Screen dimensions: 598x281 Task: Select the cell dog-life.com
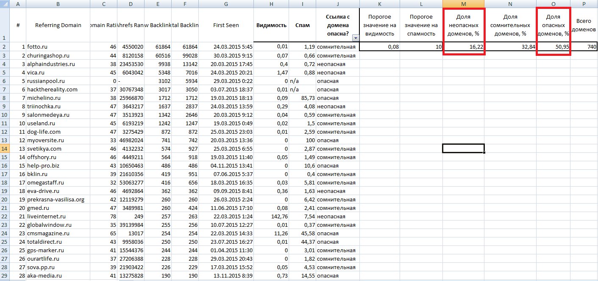pos(58,132)
